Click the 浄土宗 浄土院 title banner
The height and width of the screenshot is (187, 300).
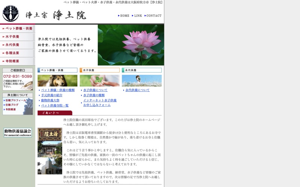pyautogui.click(x=56, y=15)
